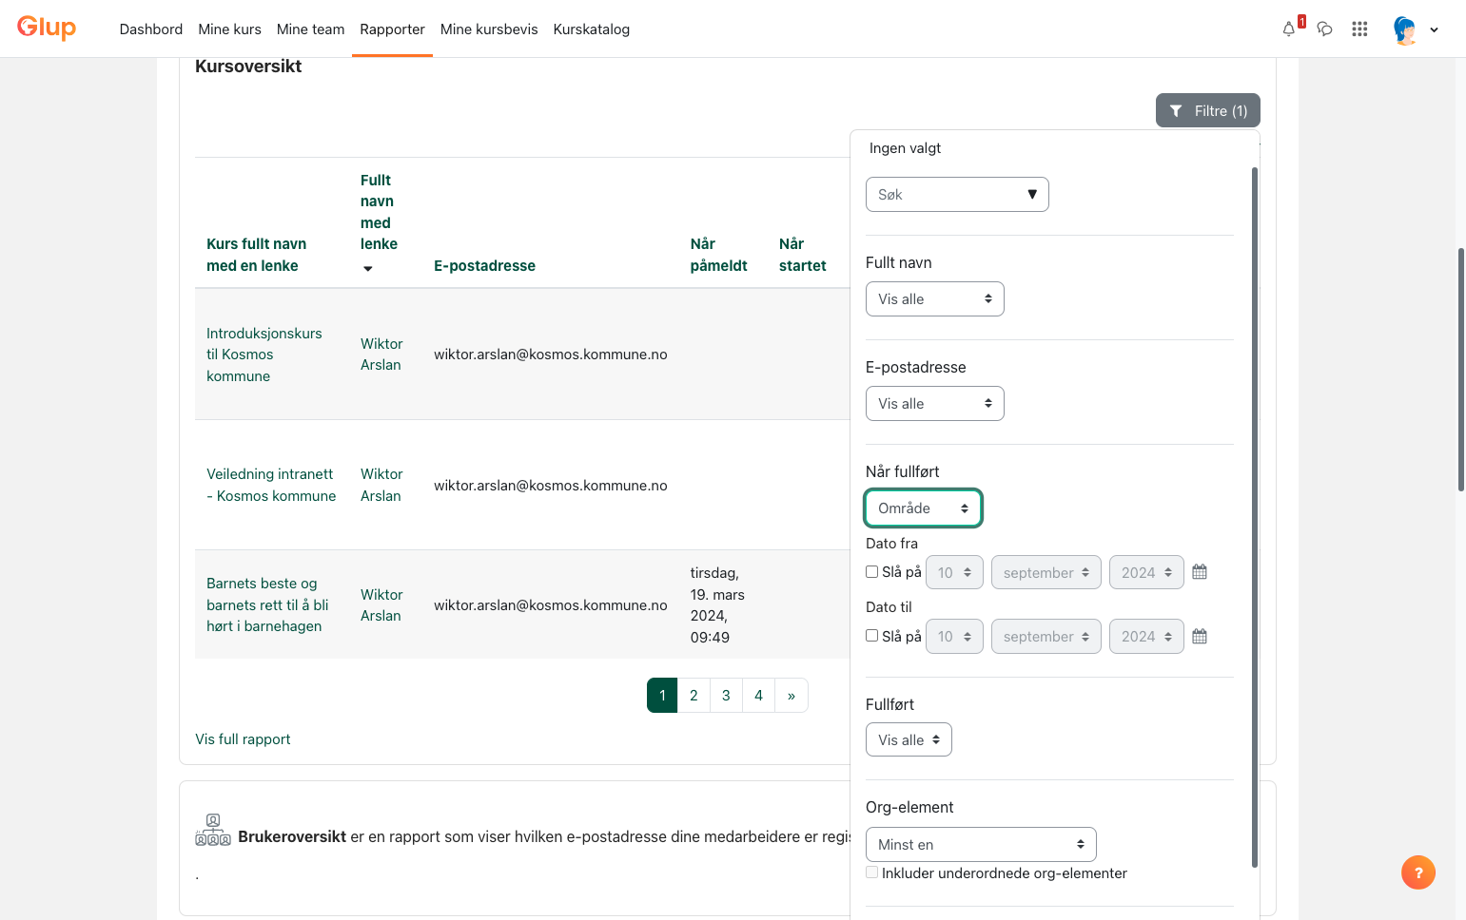Click the Filtre (1) button
The image size is (1466, 920).
pos(1208,110)
